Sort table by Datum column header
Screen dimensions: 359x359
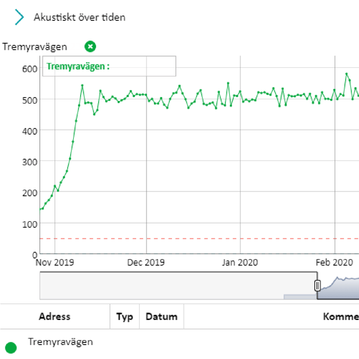coord(161,317)
